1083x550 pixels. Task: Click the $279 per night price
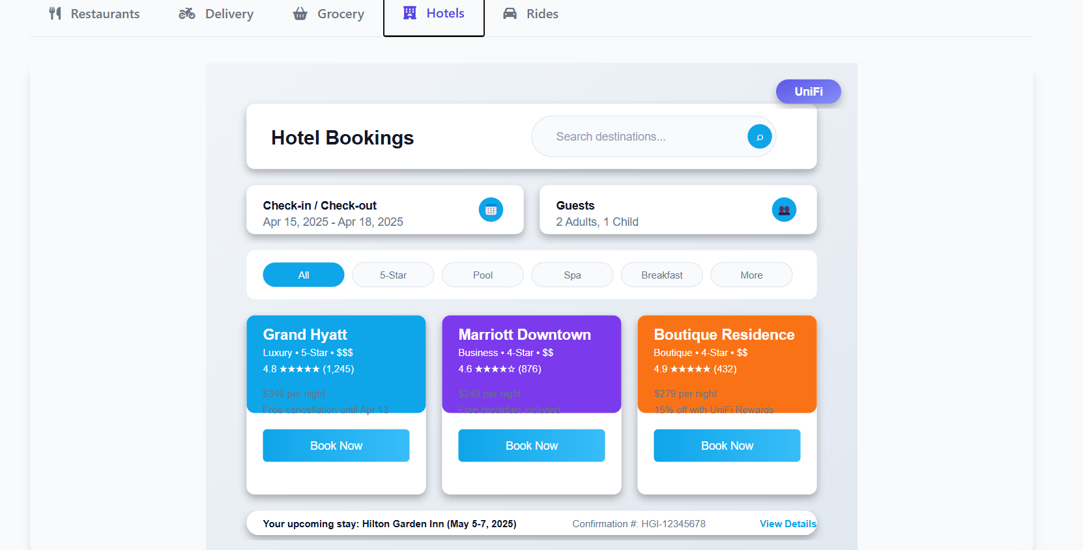tap(686, 394)
